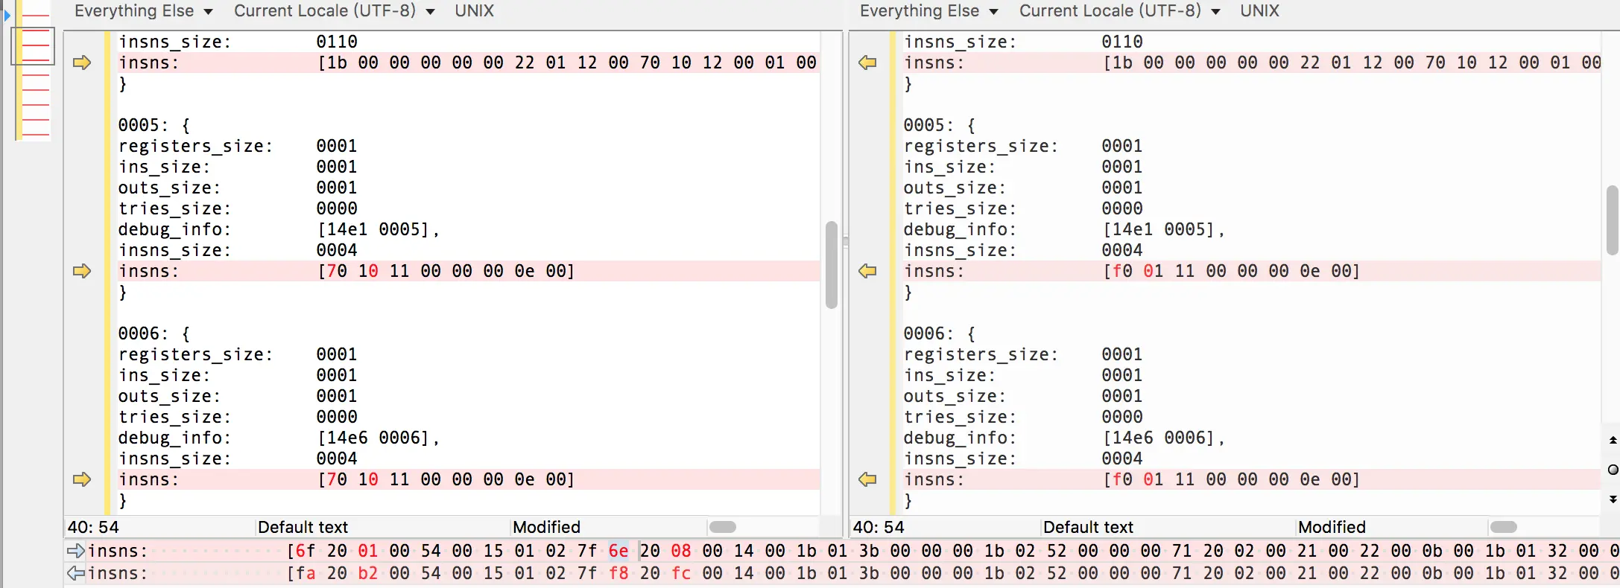1620x588 pixels.
Task: Click left pane 'Default text' status entry
Action: 303,527
